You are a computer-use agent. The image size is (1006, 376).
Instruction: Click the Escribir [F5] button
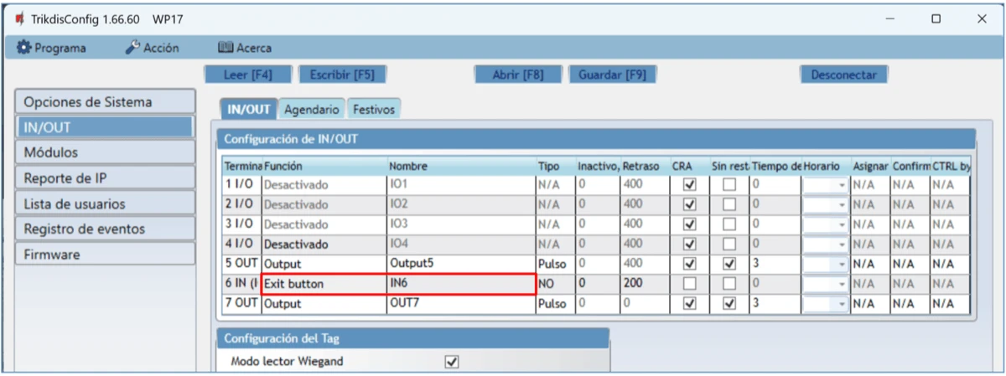342,75
